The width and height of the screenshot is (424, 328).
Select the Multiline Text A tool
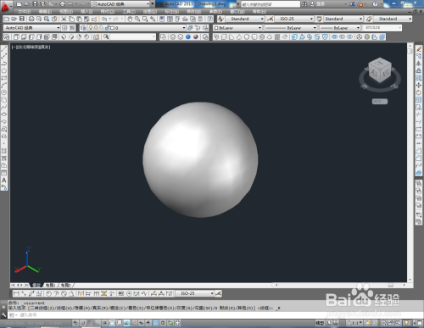point(4,180)
